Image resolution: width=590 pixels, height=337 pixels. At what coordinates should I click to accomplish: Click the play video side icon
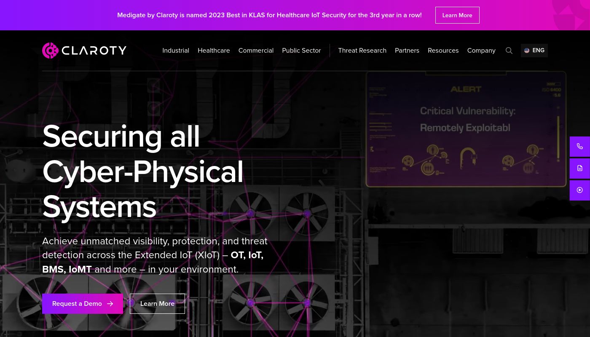[580, 190]
